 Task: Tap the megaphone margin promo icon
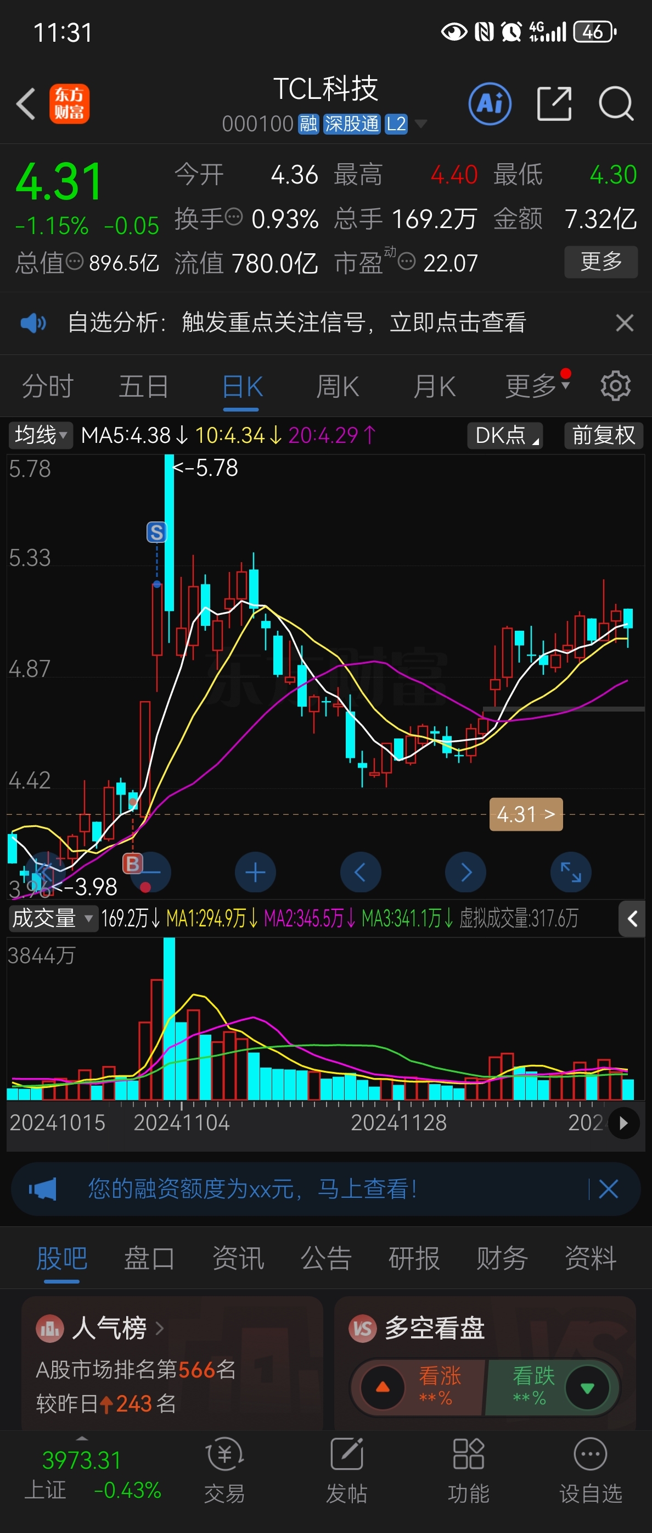(x=43, y=1190)
